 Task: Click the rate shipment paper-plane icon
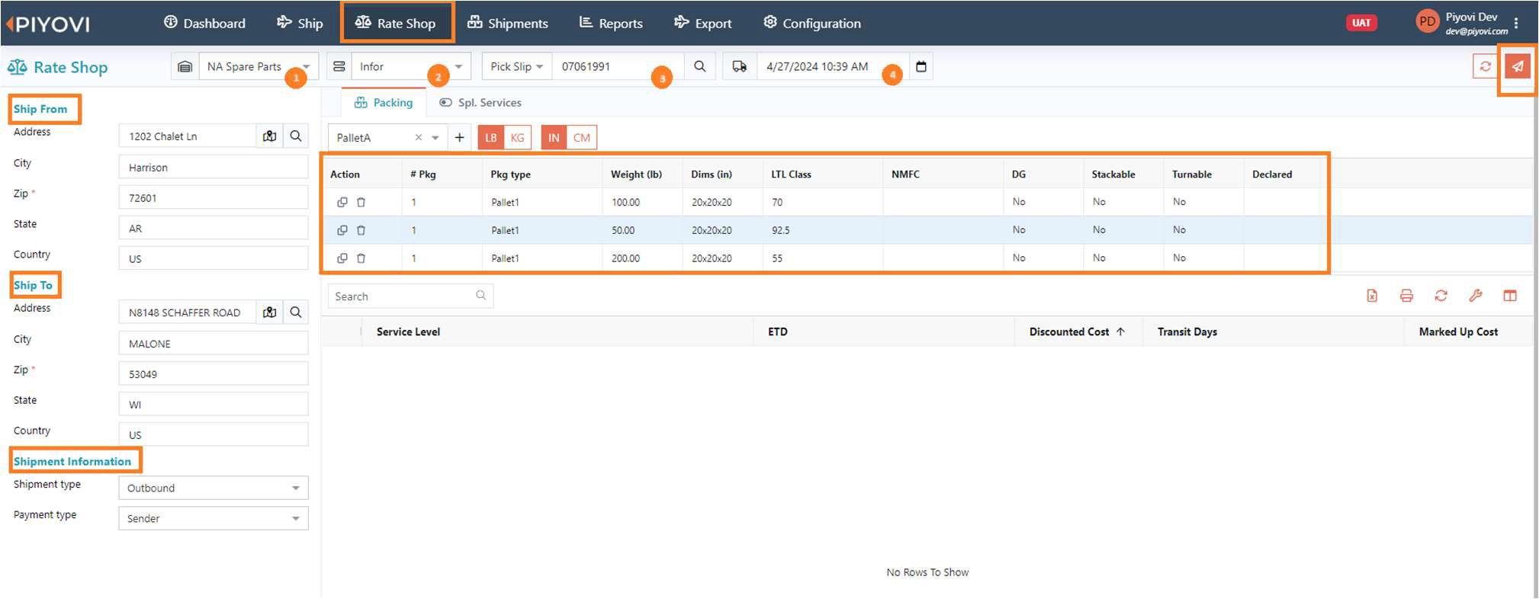point(1518,67)
